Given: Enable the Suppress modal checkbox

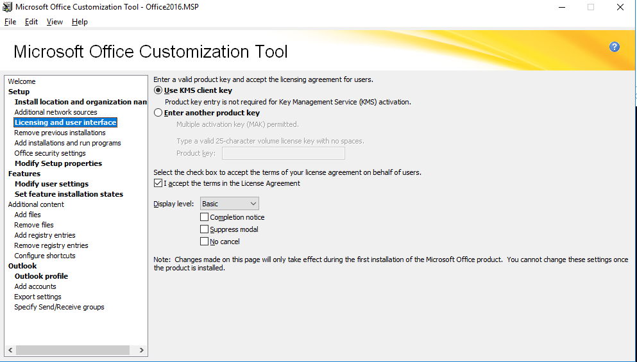Looking at the screenshot, I should click(205, 229).
